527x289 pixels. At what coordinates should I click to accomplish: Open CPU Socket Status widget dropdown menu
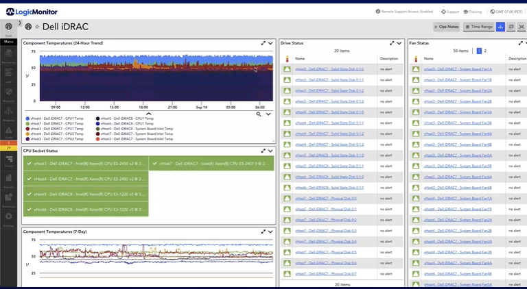[x=270, y=151]
